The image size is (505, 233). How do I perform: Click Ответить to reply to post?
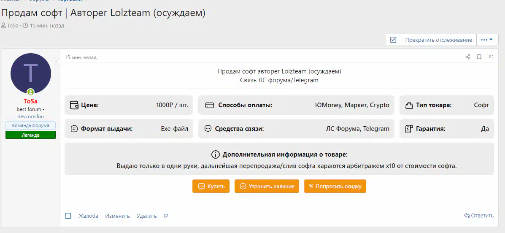pyautogui.click(x=479, y=215)
